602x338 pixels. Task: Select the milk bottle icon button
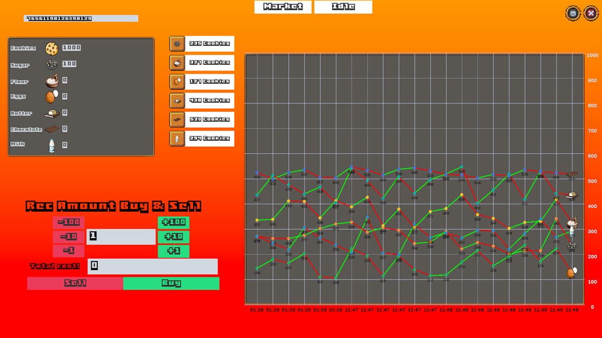(x=177, y=139)
